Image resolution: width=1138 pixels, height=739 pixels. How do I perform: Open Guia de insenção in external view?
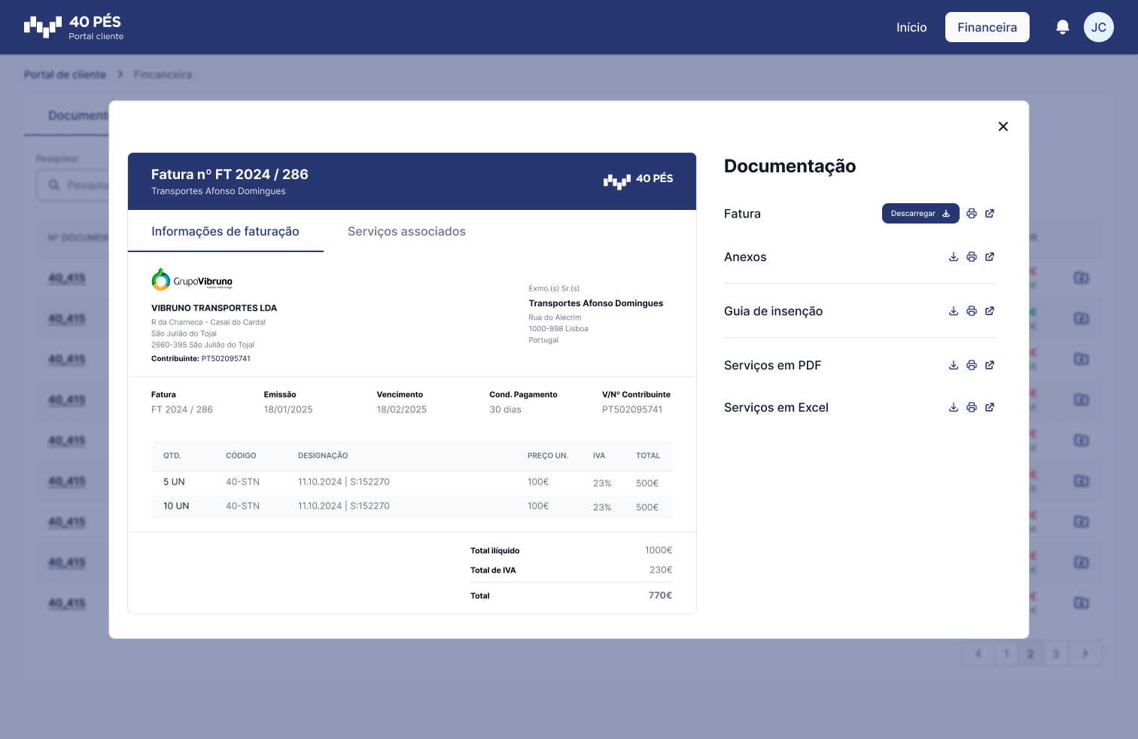tap(990, 311)
